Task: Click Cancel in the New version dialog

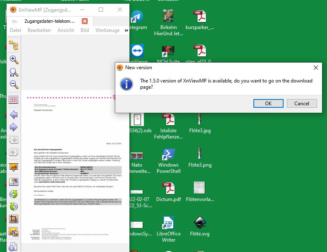Action: pyautogui.click(x=302, y=104)
